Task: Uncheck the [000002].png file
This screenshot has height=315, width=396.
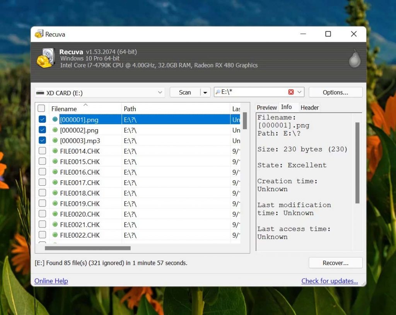Action: 42,130
